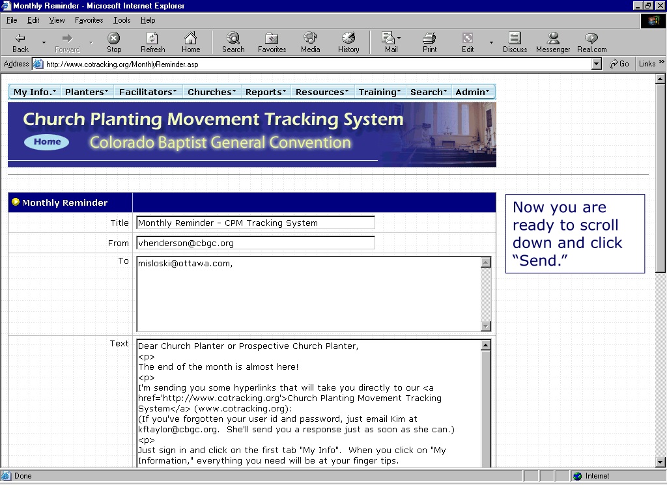Open the Favorites menu in menu bar
The image size is (667, 500).
click(89, 20)
